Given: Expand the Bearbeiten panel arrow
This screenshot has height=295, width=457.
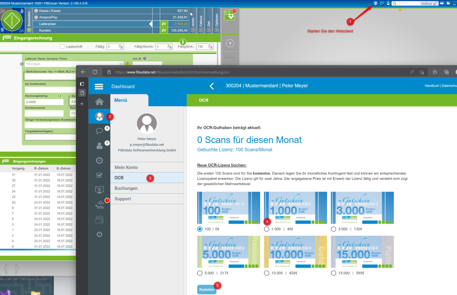Looking at the screenshot, I should click(x=29, y=30).
